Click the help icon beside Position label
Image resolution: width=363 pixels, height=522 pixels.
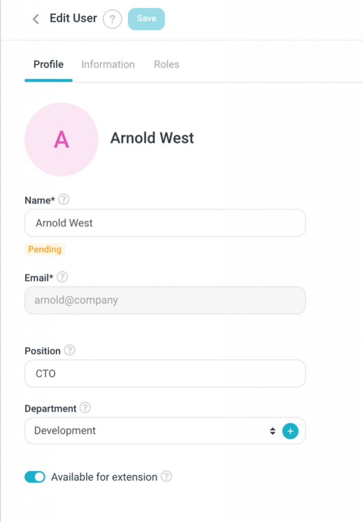[x=70, y=351]
